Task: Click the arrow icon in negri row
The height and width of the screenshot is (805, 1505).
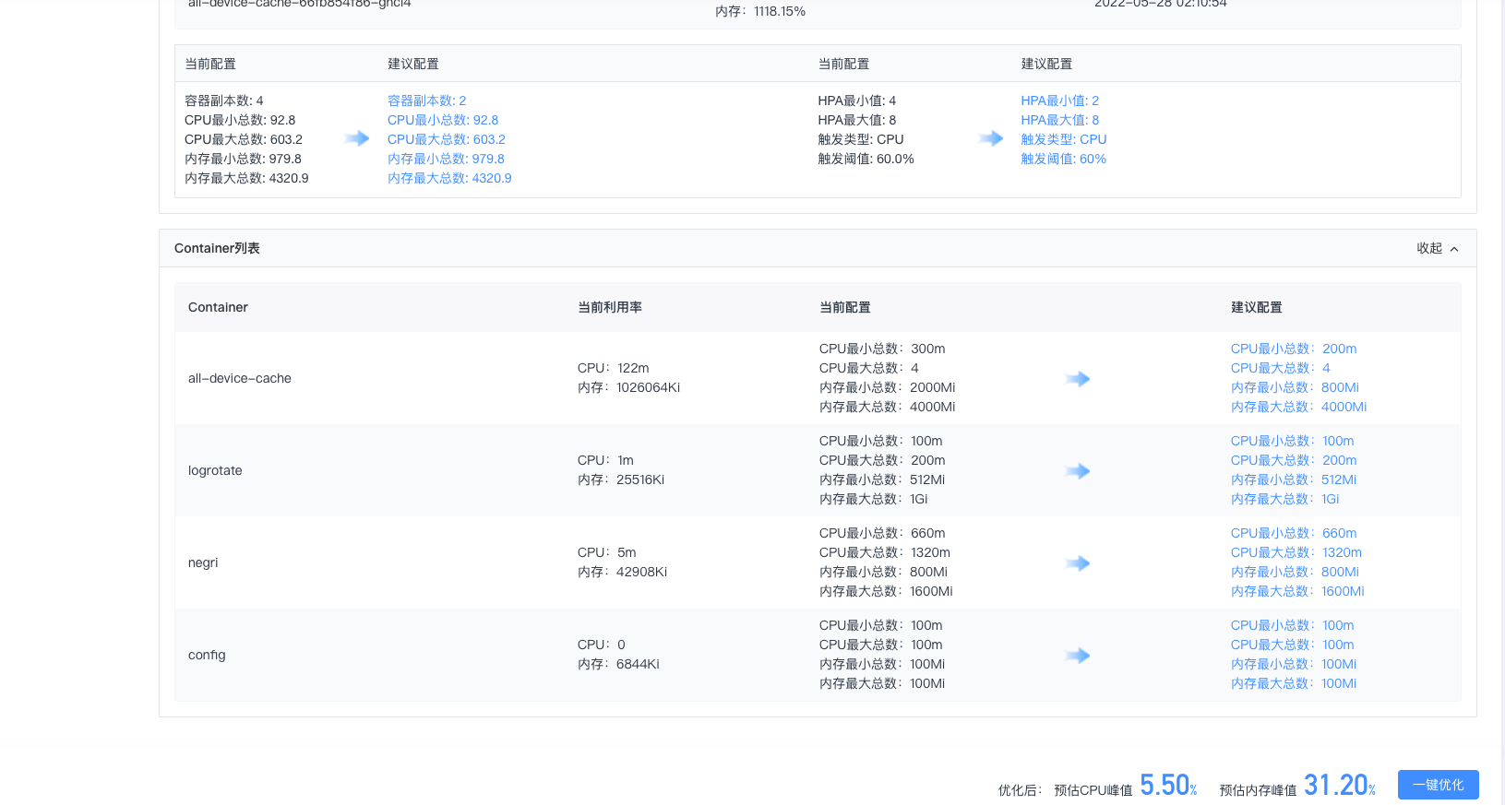Action: tap(1077, 563)
